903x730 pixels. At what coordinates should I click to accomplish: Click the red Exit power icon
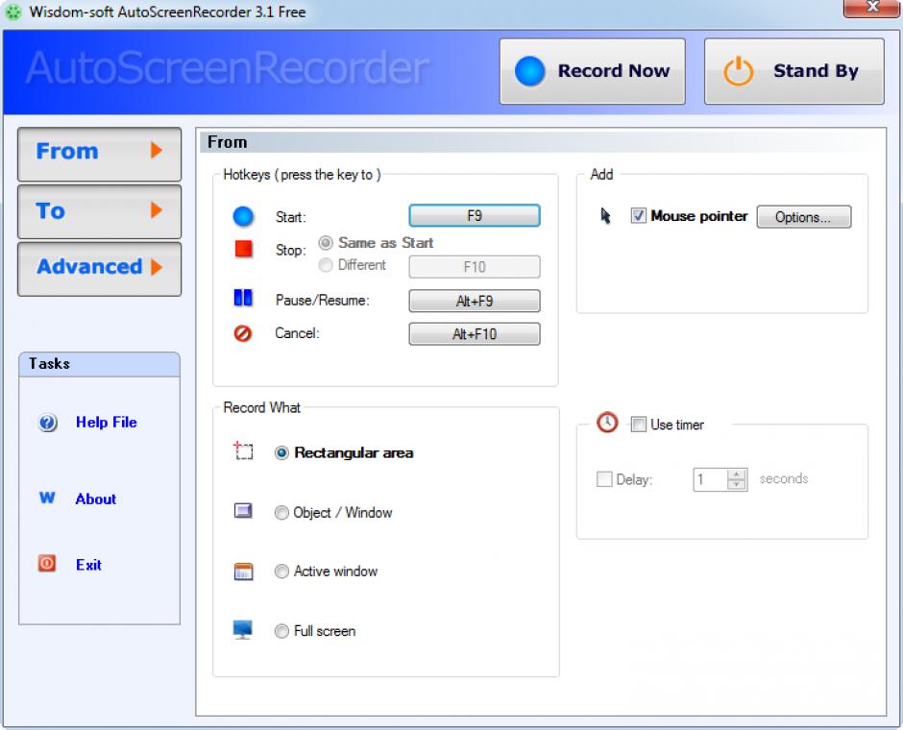[47, 563]
